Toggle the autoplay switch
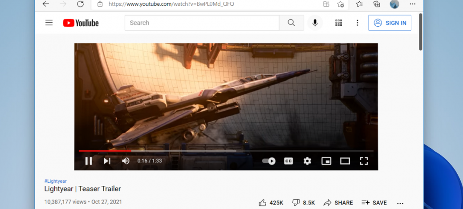463x209 pixels. 269,161
